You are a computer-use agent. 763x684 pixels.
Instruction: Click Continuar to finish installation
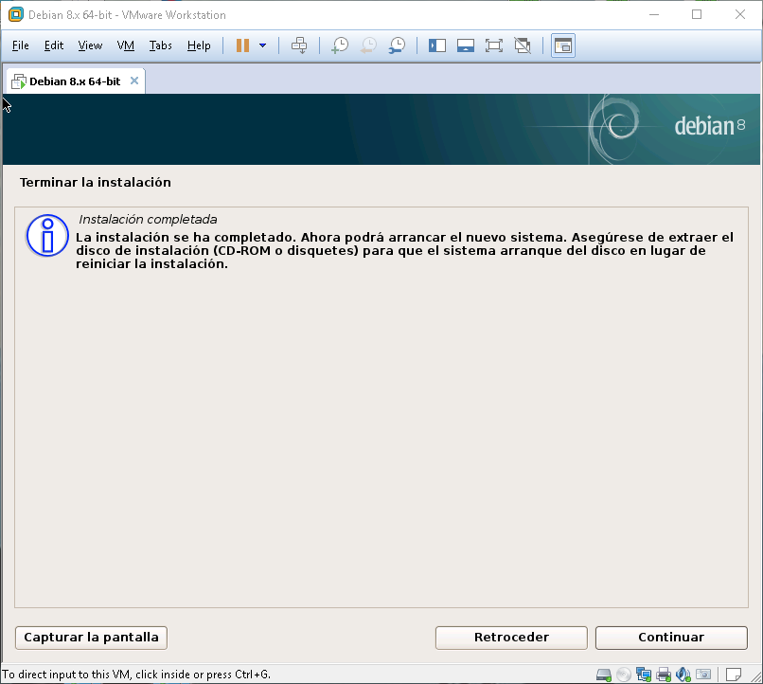[x=671, y=638]
